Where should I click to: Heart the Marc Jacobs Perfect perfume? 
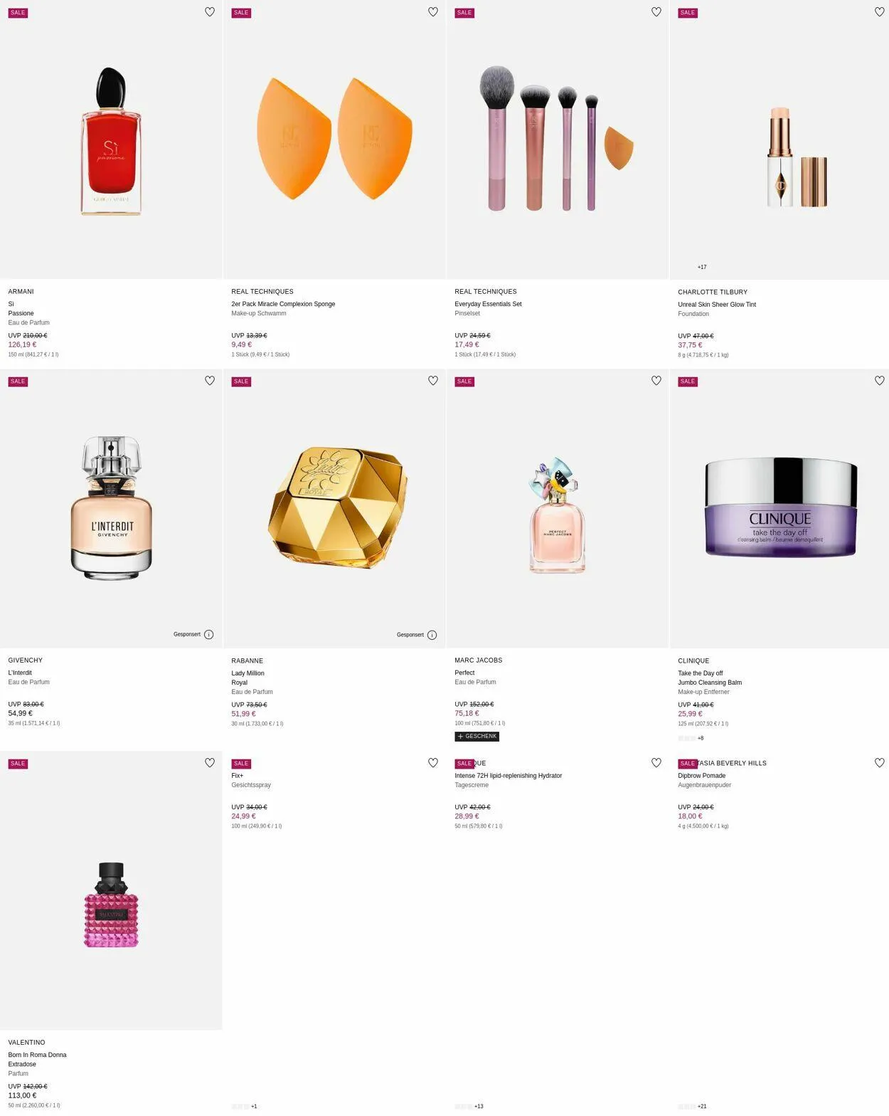click(656, 381)
